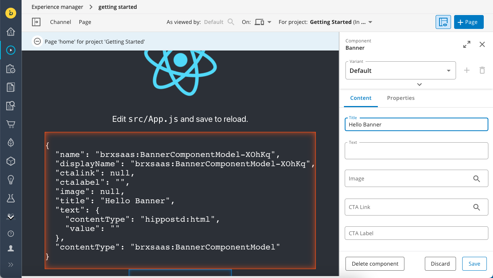Image resolution: width=493 pixels, height=278 pixels.
Task: Expand the variant details chevron
Action: coord(419,84)
